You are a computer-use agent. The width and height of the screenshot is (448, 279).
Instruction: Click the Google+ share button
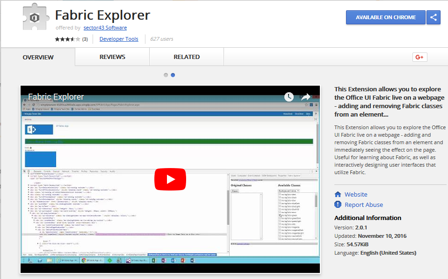420,57
